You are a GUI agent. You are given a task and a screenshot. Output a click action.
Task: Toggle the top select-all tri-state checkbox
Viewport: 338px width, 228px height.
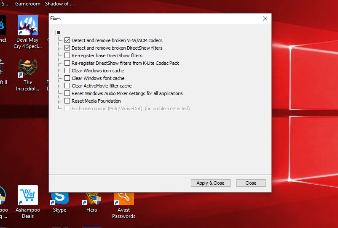(x=59, y=32)
